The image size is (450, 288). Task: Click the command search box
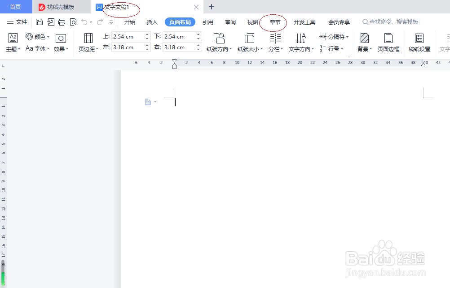(390, 22)
